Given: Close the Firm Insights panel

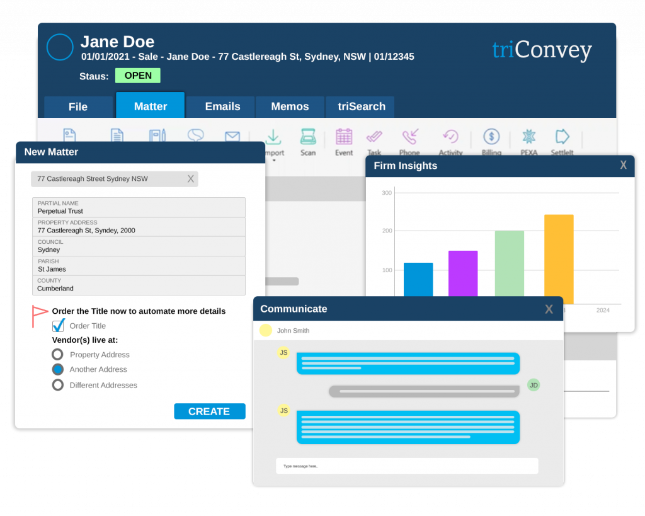Looking at the screenshot, I should pyautogui.click(x=624, y=165).
